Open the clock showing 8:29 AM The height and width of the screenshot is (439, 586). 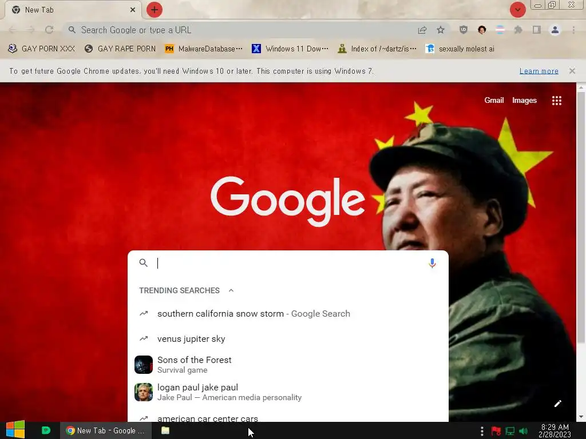click(x=555, y=431)
